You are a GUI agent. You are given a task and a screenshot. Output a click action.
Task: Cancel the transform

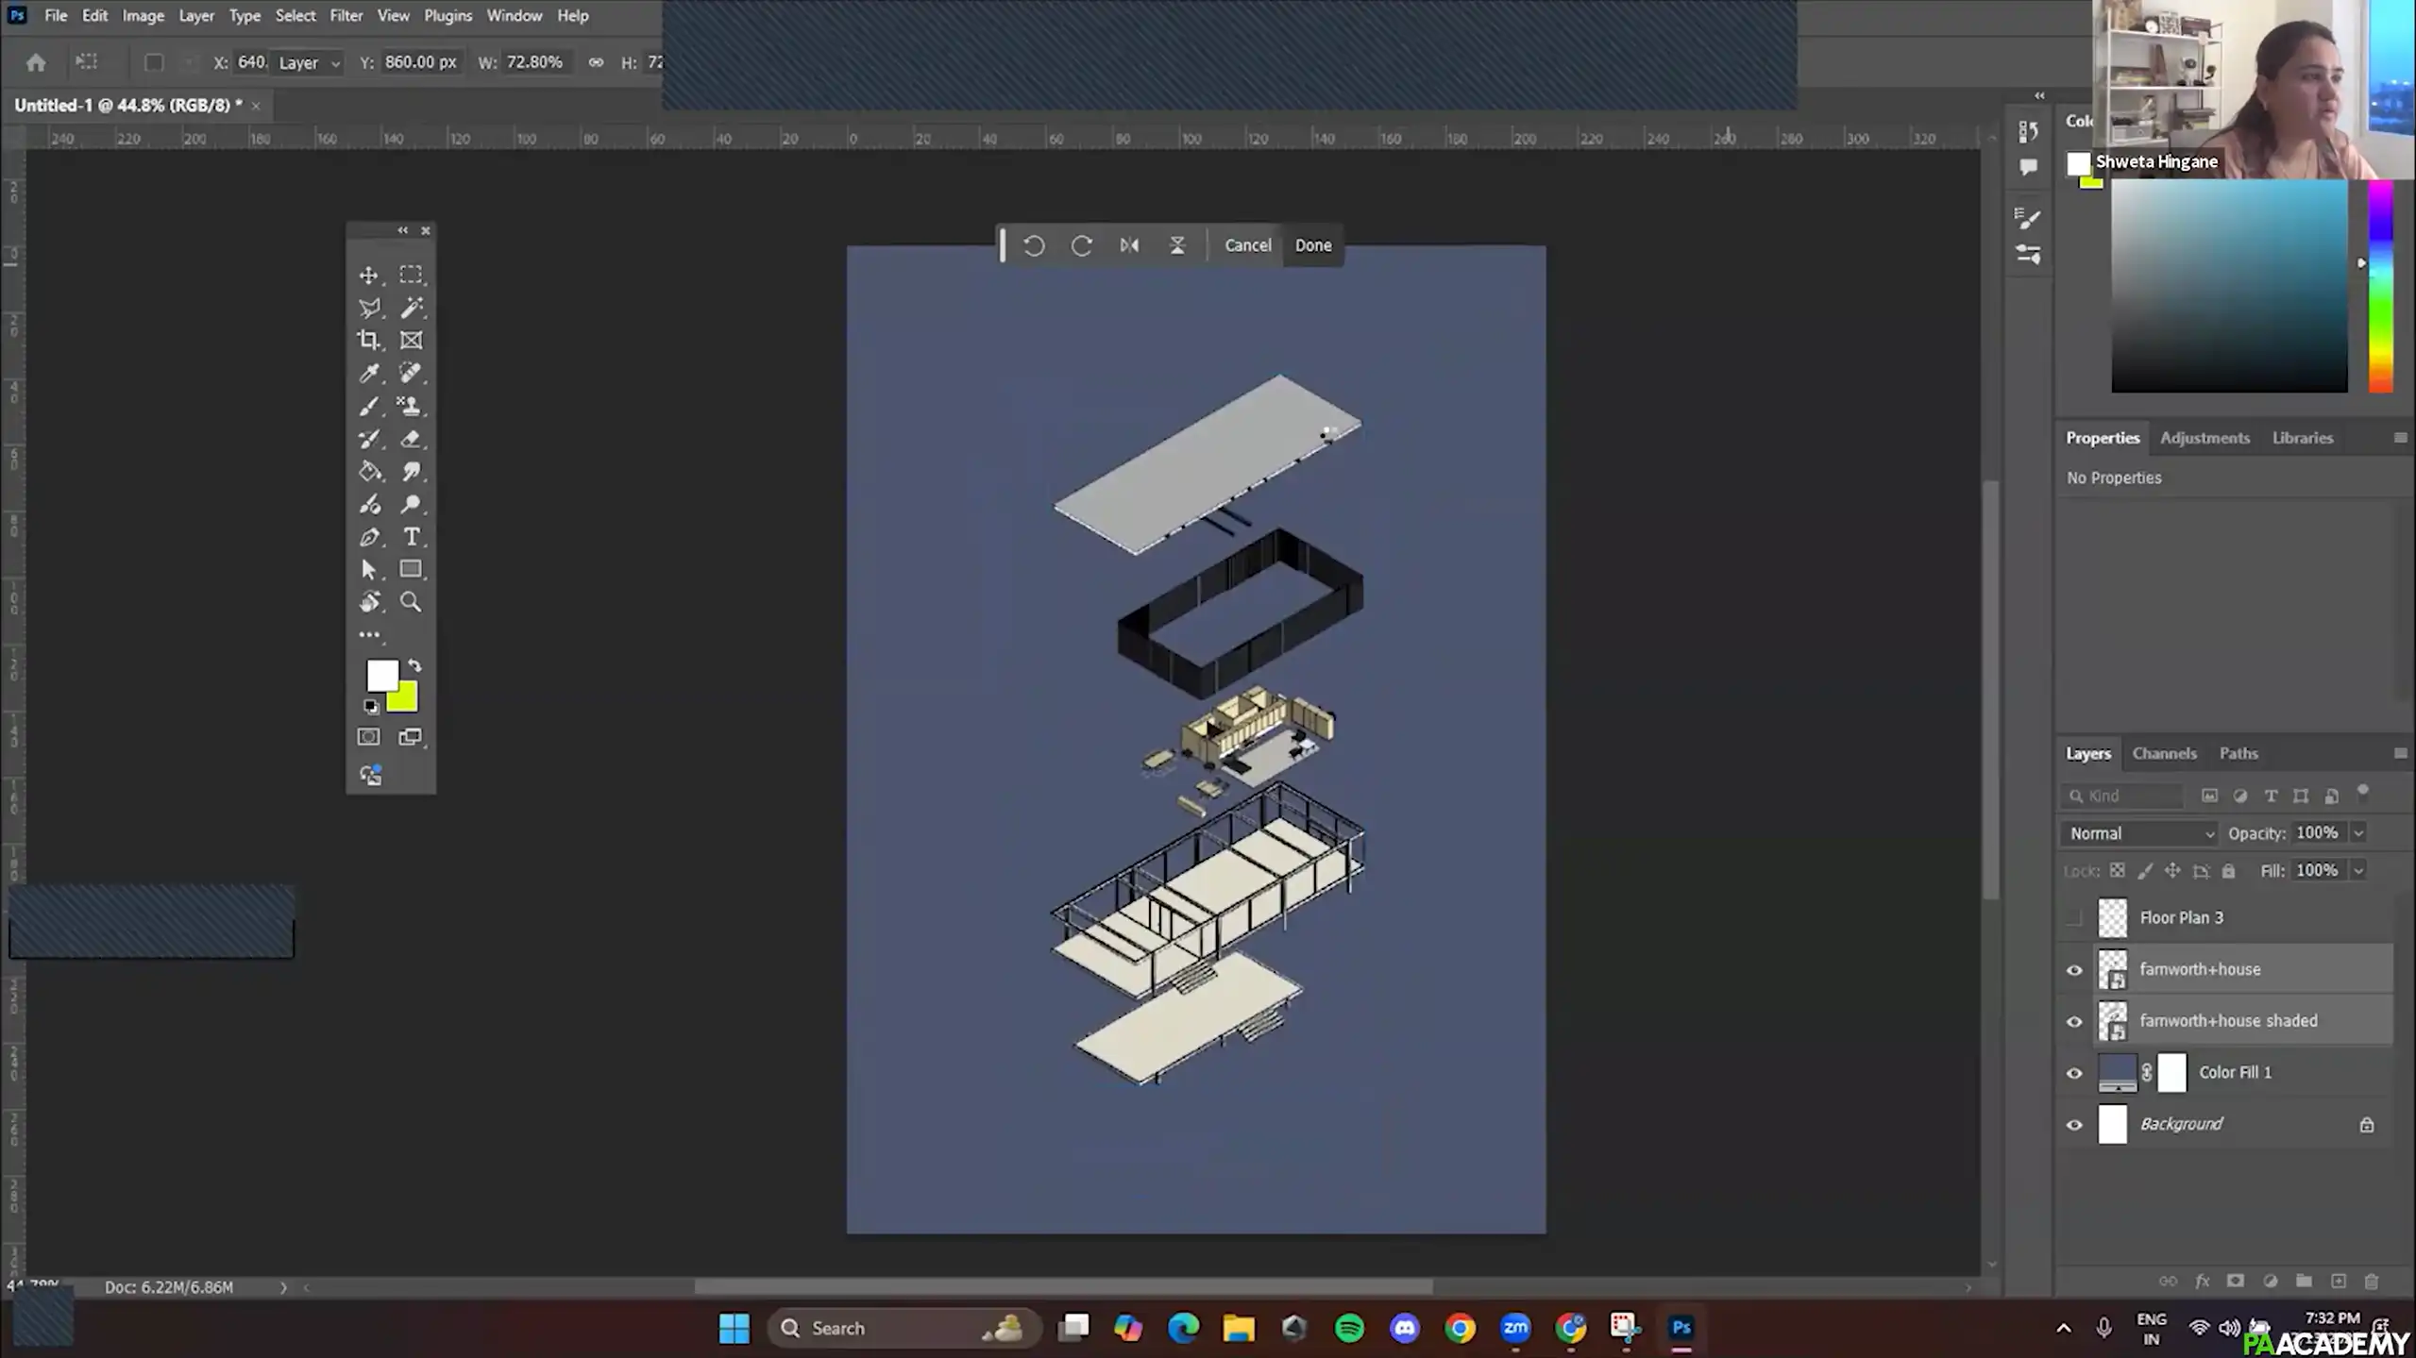(x=1247, y=245)
